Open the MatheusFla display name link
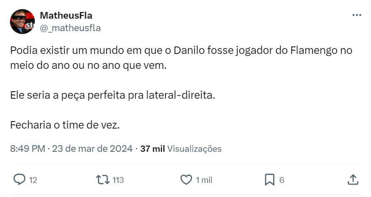The height and width of the screenshot is (197, 371). (x=66, y=16)
